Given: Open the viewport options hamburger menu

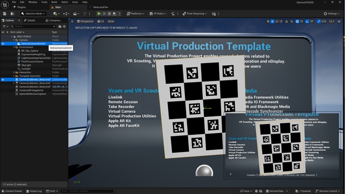Looking at the screenshot, I should pos(72,22).
